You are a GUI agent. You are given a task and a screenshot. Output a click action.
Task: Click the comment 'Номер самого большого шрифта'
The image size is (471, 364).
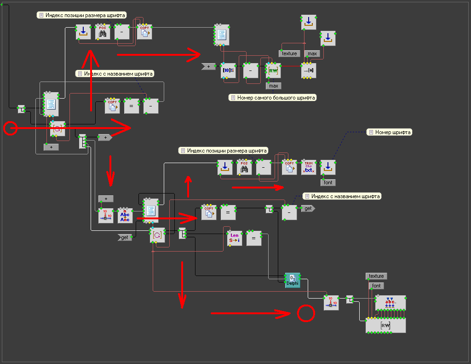pos(273,98)
